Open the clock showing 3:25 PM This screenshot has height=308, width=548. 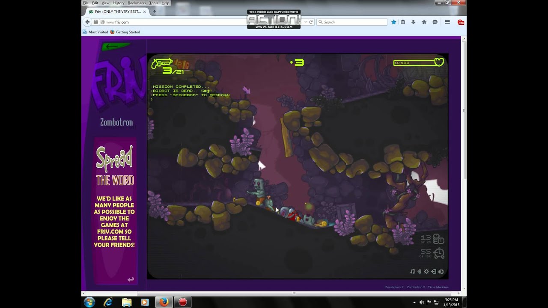click(452, 302)
